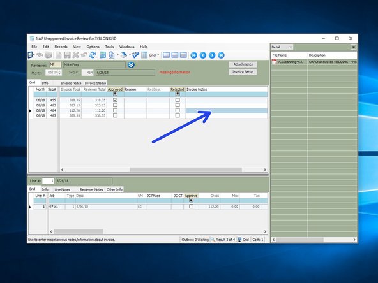The width and height of the screenshot is (378, 283).
Task: Open the Records menu
Action: pos(61,47)
